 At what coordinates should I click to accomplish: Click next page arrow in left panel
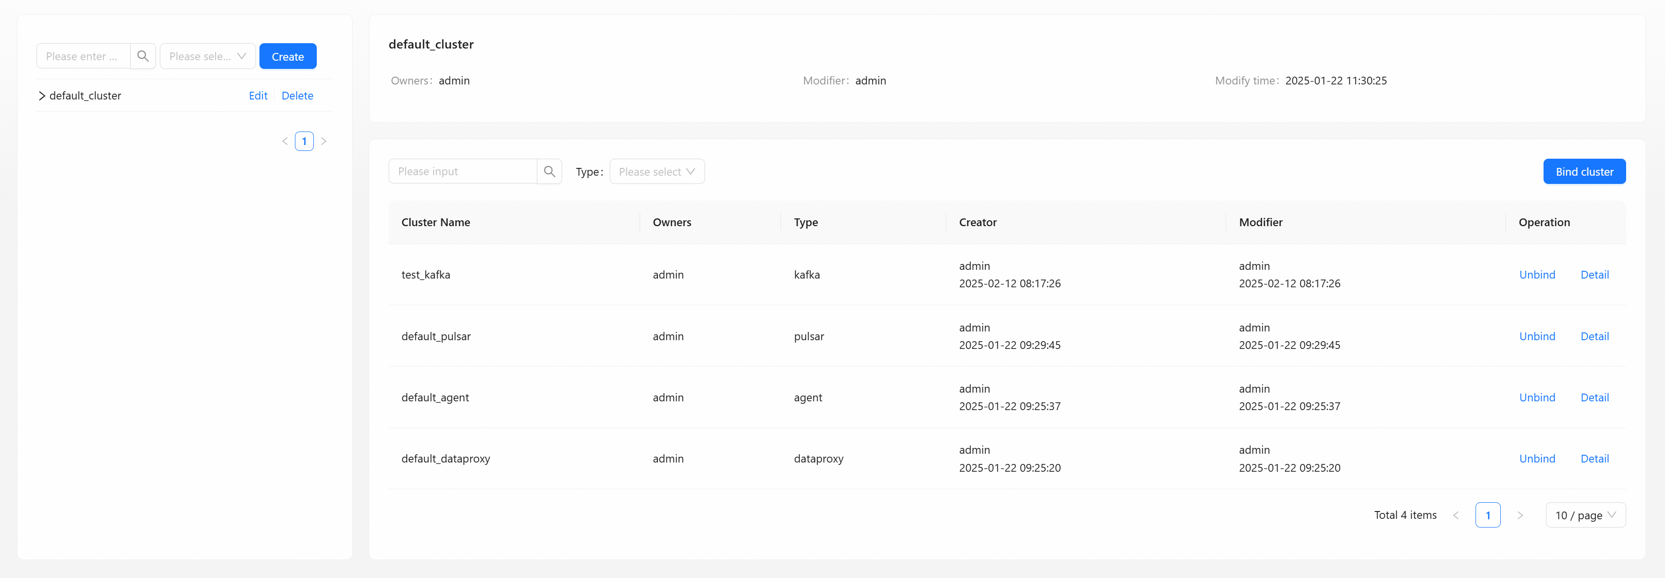coord(324,141)
